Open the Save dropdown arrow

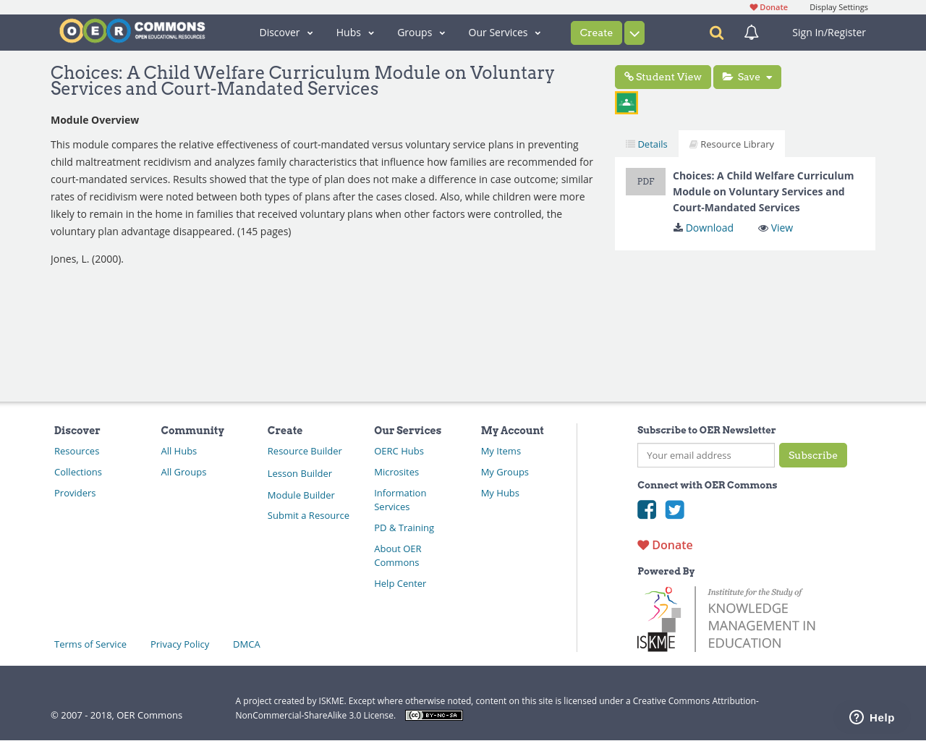click(x=770, y=75)
